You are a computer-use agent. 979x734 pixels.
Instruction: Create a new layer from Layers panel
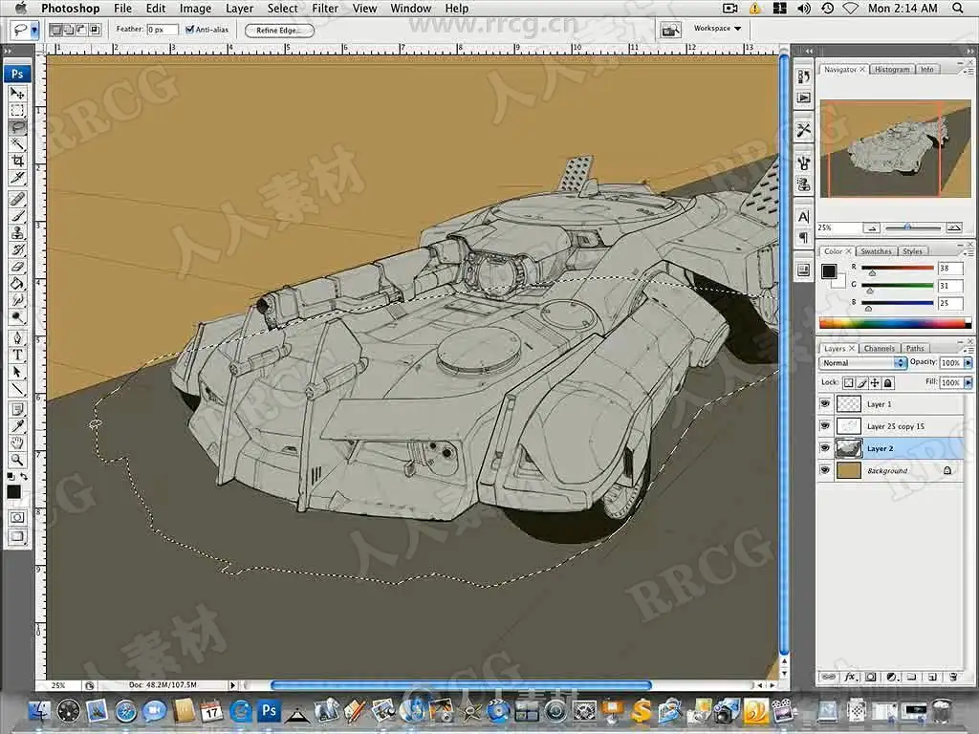[x=930, y=677]
